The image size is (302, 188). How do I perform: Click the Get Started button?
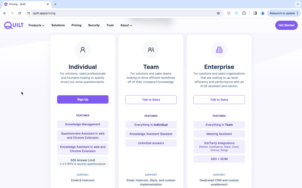coord(286,25)
